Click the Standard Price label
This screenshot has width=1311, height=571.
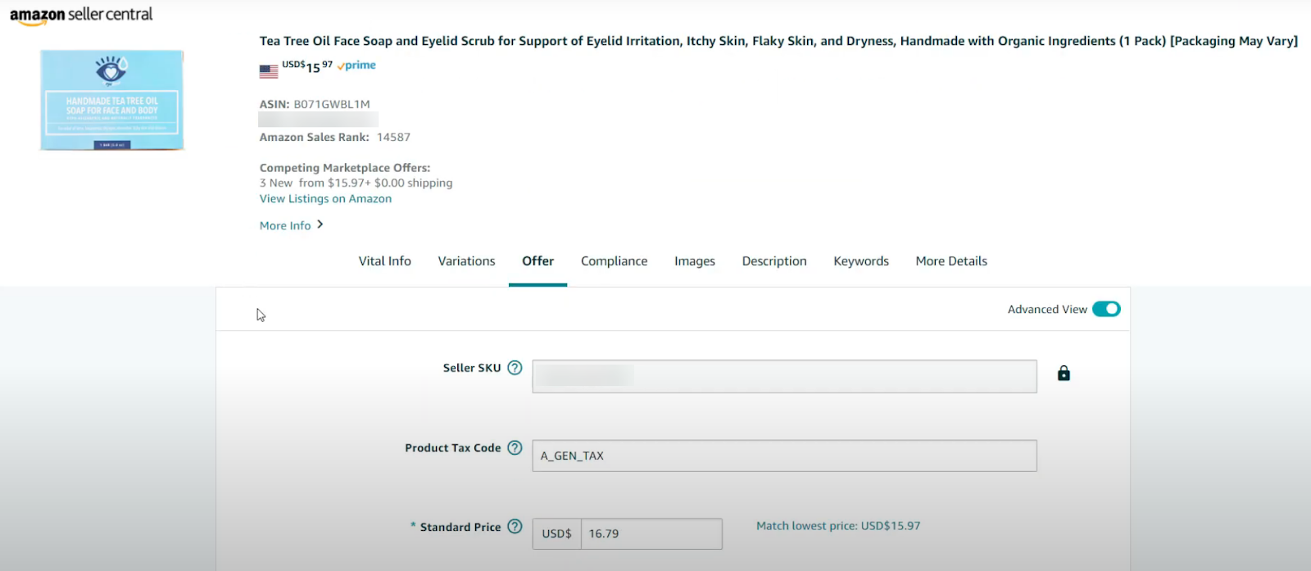460,528
